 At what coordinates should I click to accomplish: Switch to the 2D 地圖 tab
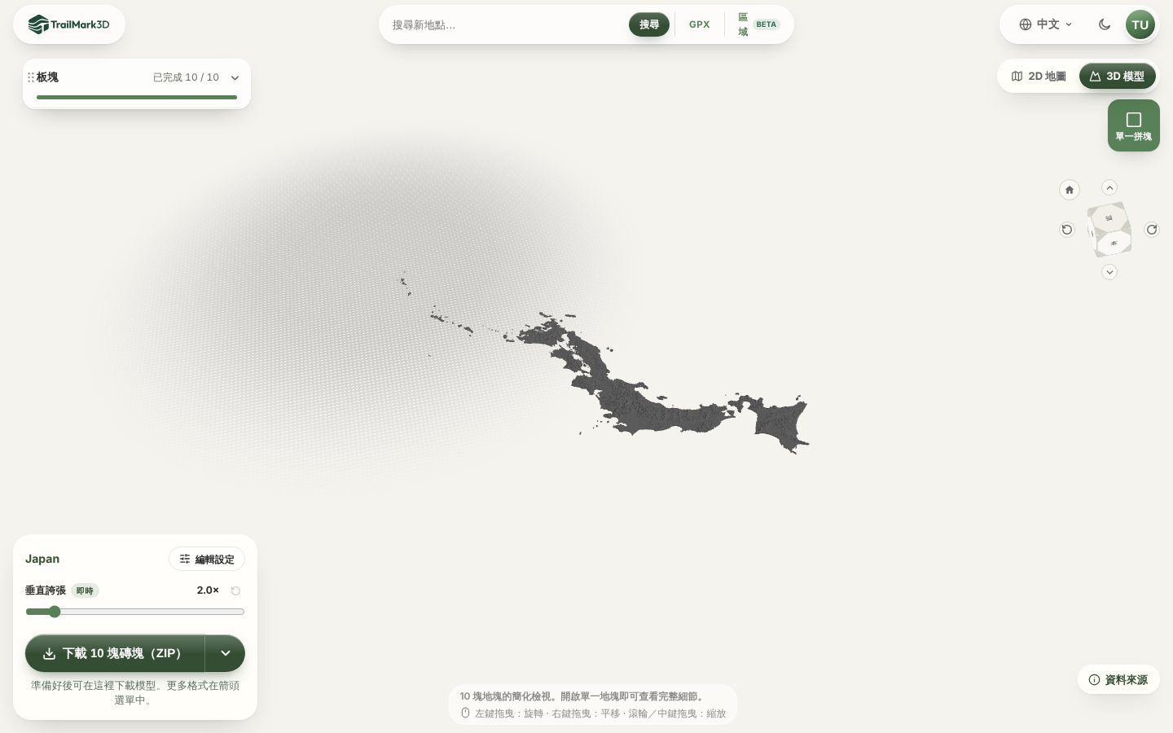[x=1039, y=76]
